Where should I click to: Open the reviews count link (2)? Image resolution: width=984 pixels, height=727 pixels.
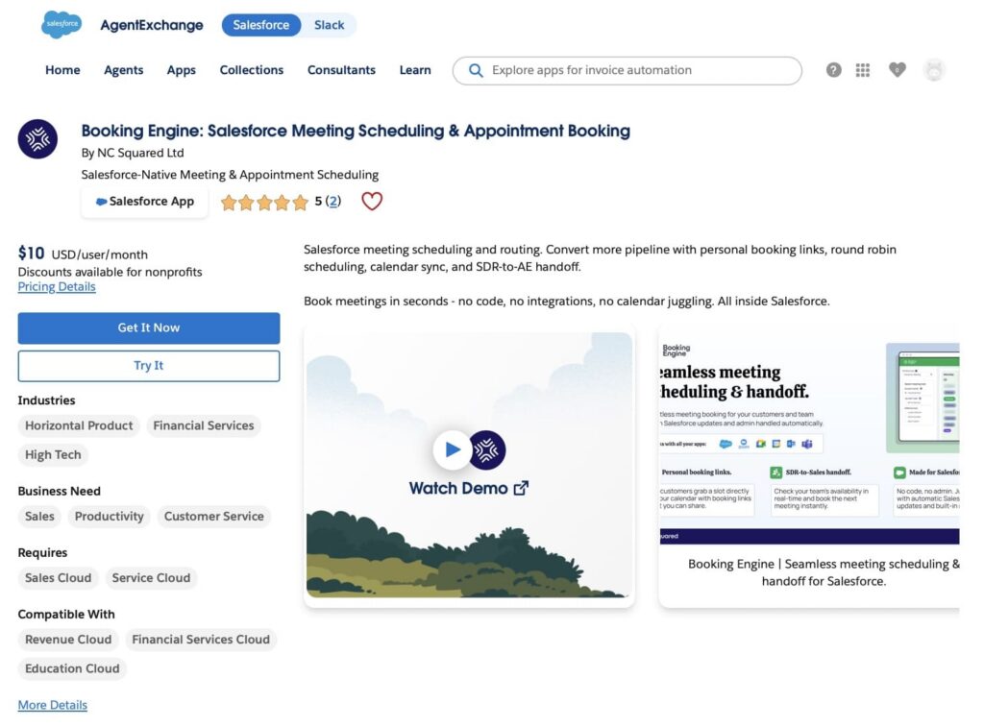pyautogui.click(x=333, y=202)
